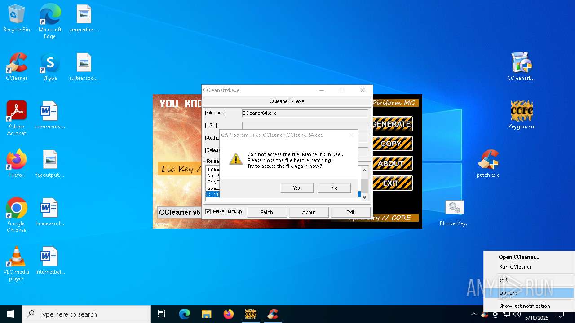Open the notification center icon
The height and width of the screenshot is (323, 575).
pos(560,314)
